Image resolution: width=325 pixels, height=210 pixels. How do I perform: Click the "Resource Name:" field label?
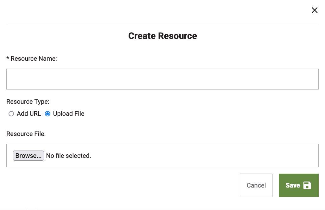click(34, 59)
